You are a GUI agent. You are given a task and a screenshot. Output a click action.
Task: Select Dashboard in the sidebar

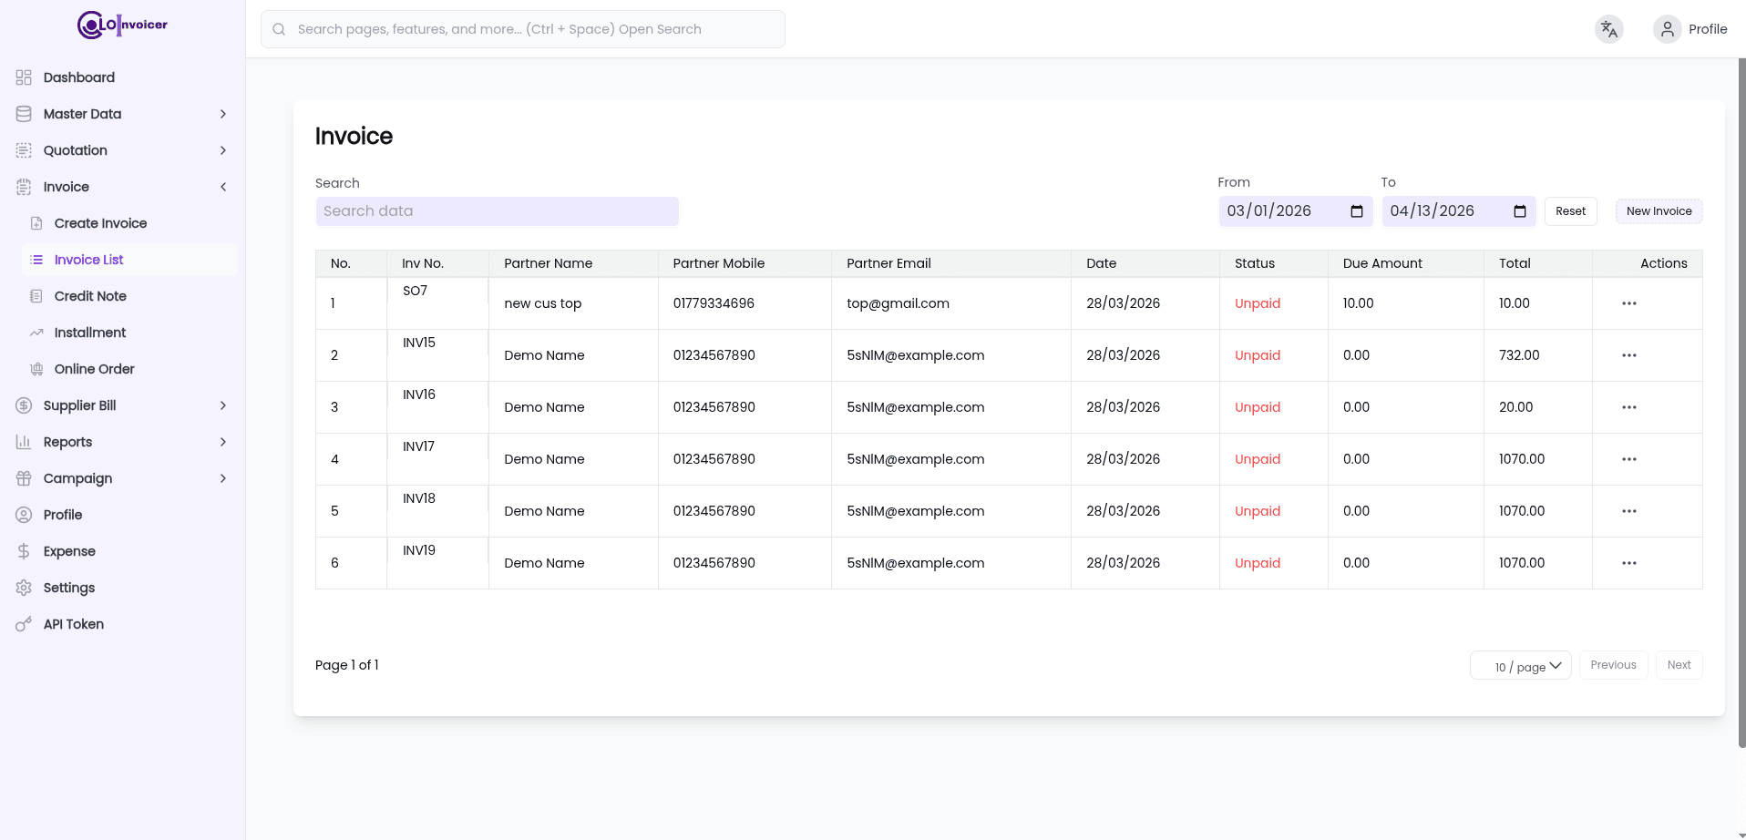[79, 77]
